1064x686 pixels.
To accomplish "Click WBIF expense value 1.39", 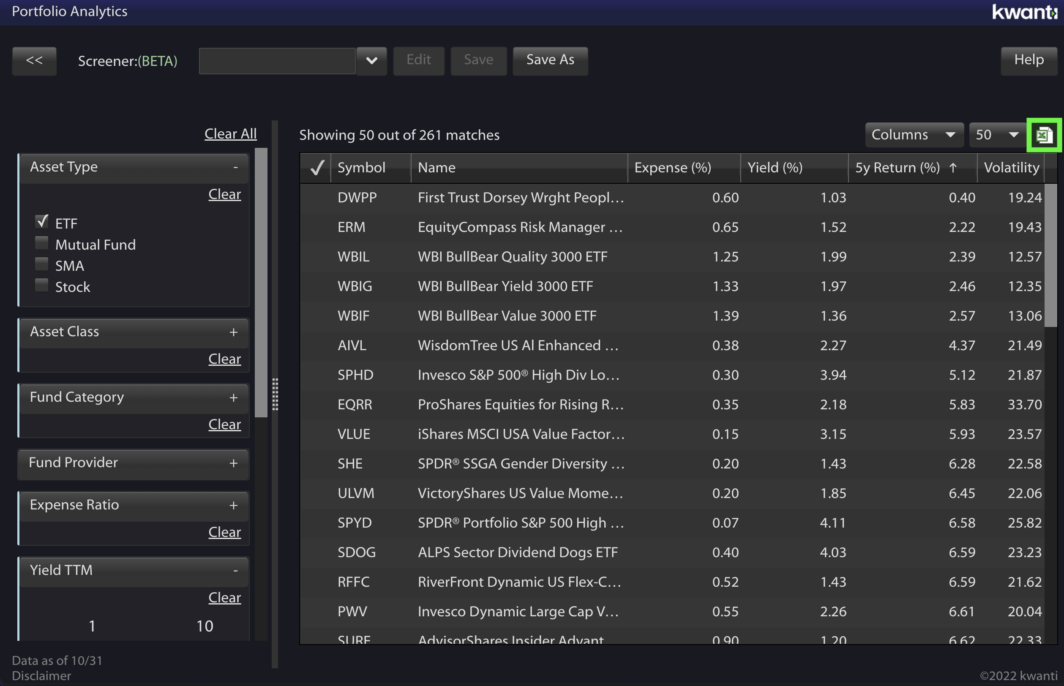I will point(726,316).
